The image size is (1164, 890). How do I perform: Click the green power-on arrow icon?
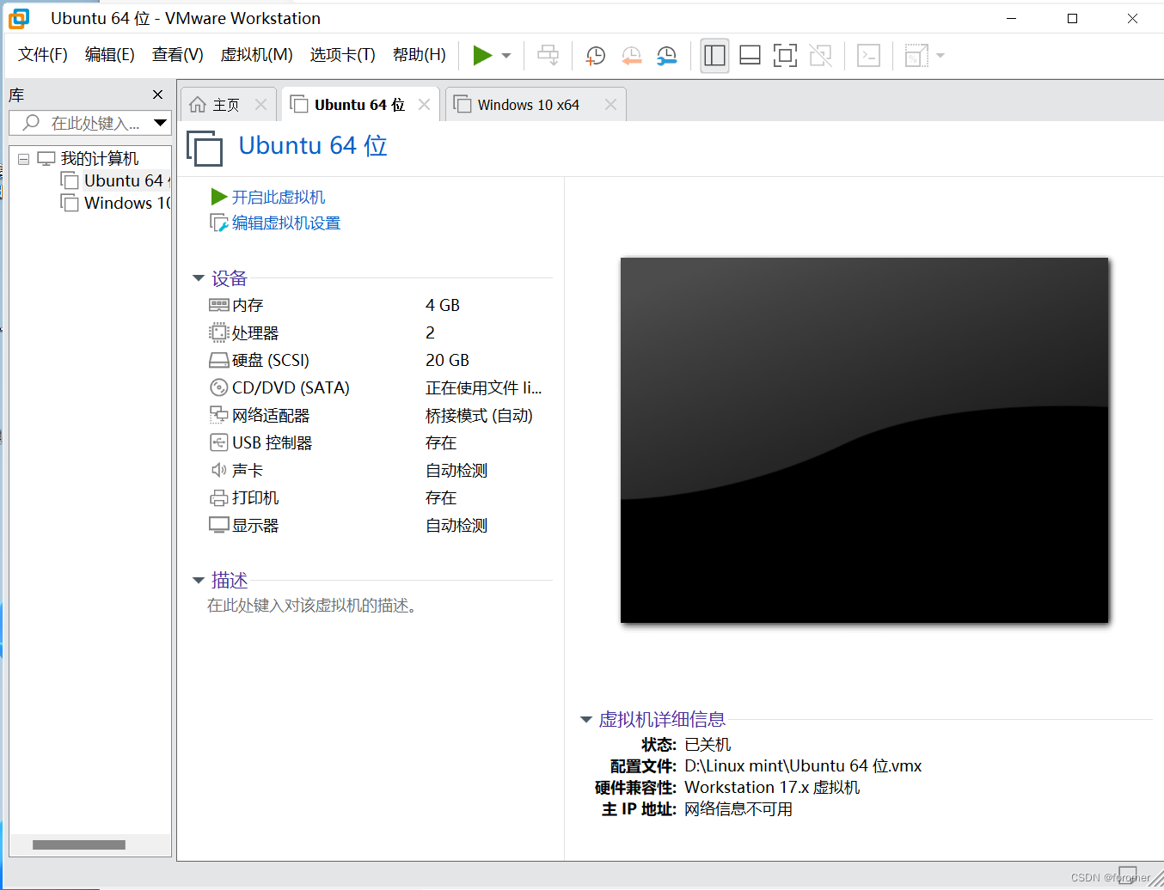tap(483, 54)
